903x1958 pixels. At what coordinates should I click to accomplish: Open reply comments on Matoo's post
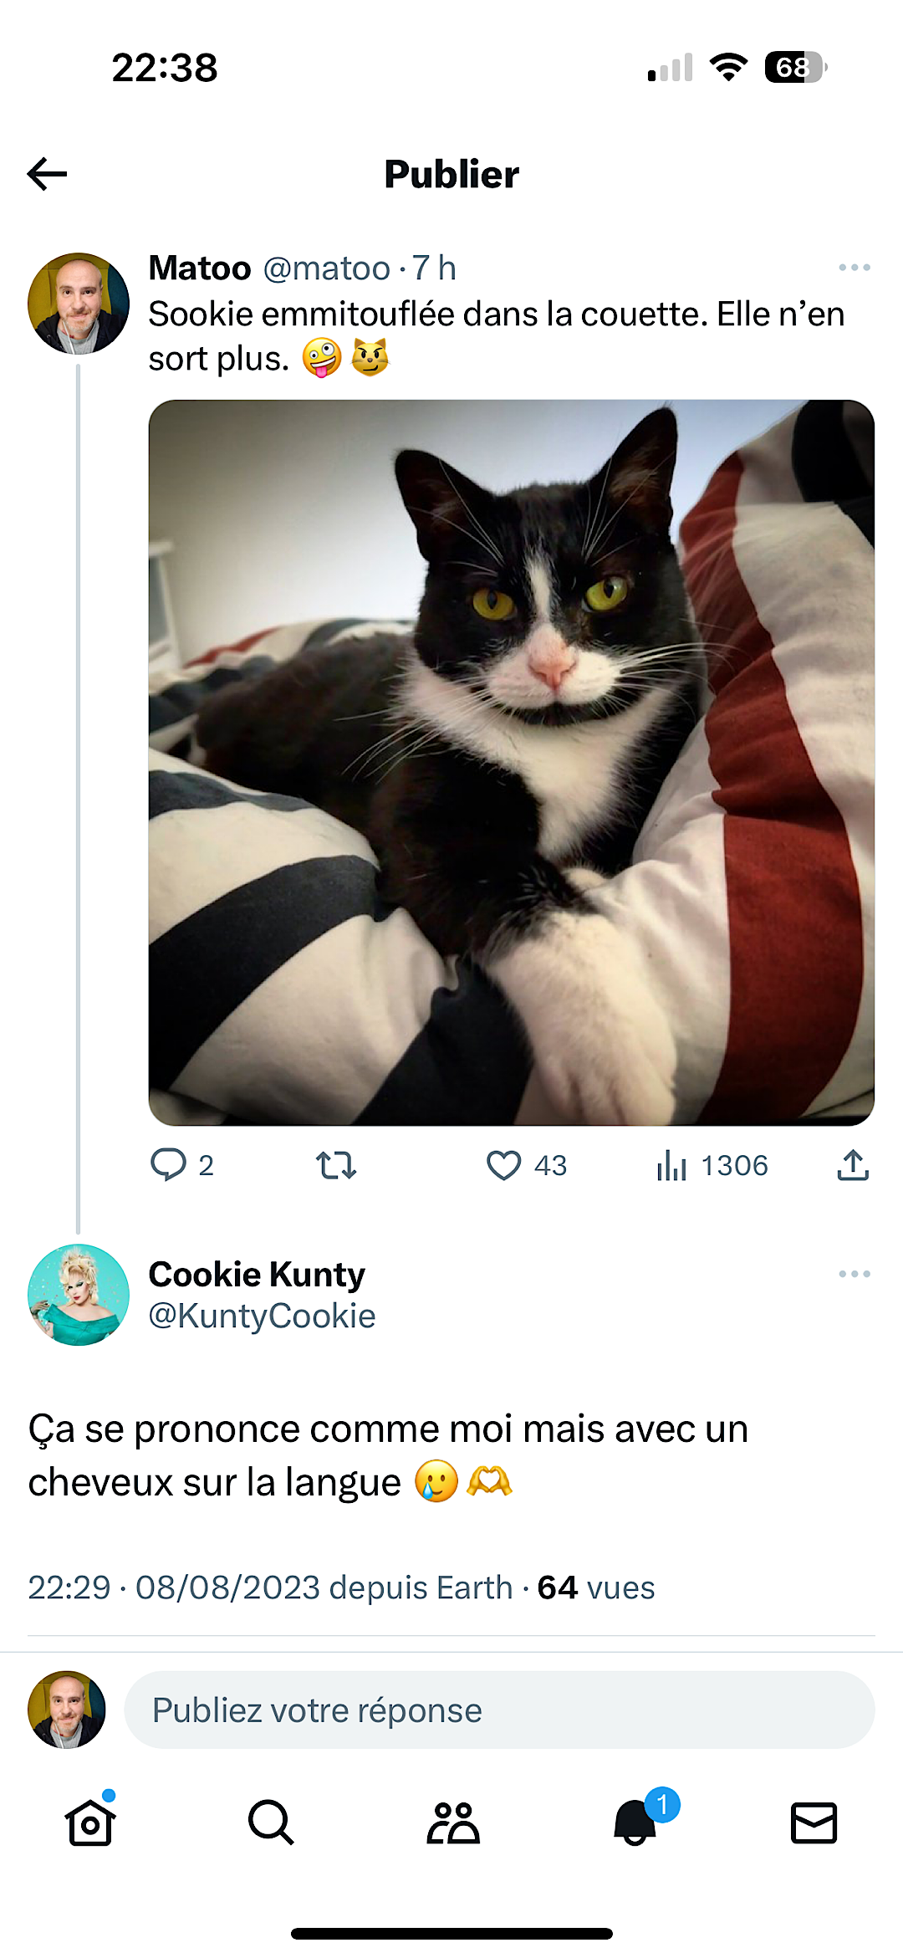coord(169,1164)
